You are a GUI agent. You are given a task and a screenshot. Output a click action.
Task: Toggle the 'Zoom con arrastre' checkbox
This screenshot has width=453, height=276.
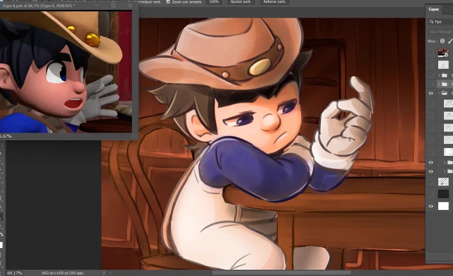(x=168, y=2)
